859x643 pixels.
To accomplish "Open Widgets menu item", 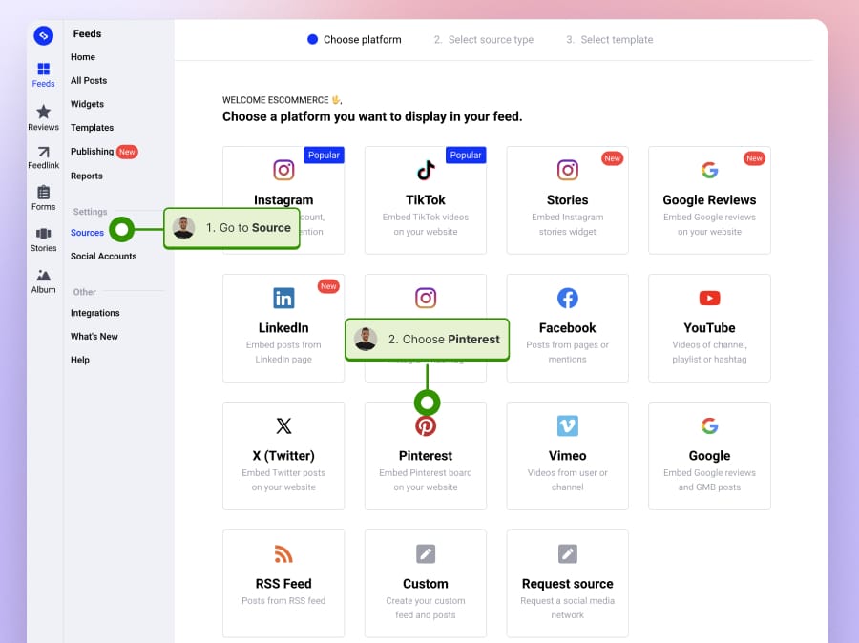I will coord(87,104).
